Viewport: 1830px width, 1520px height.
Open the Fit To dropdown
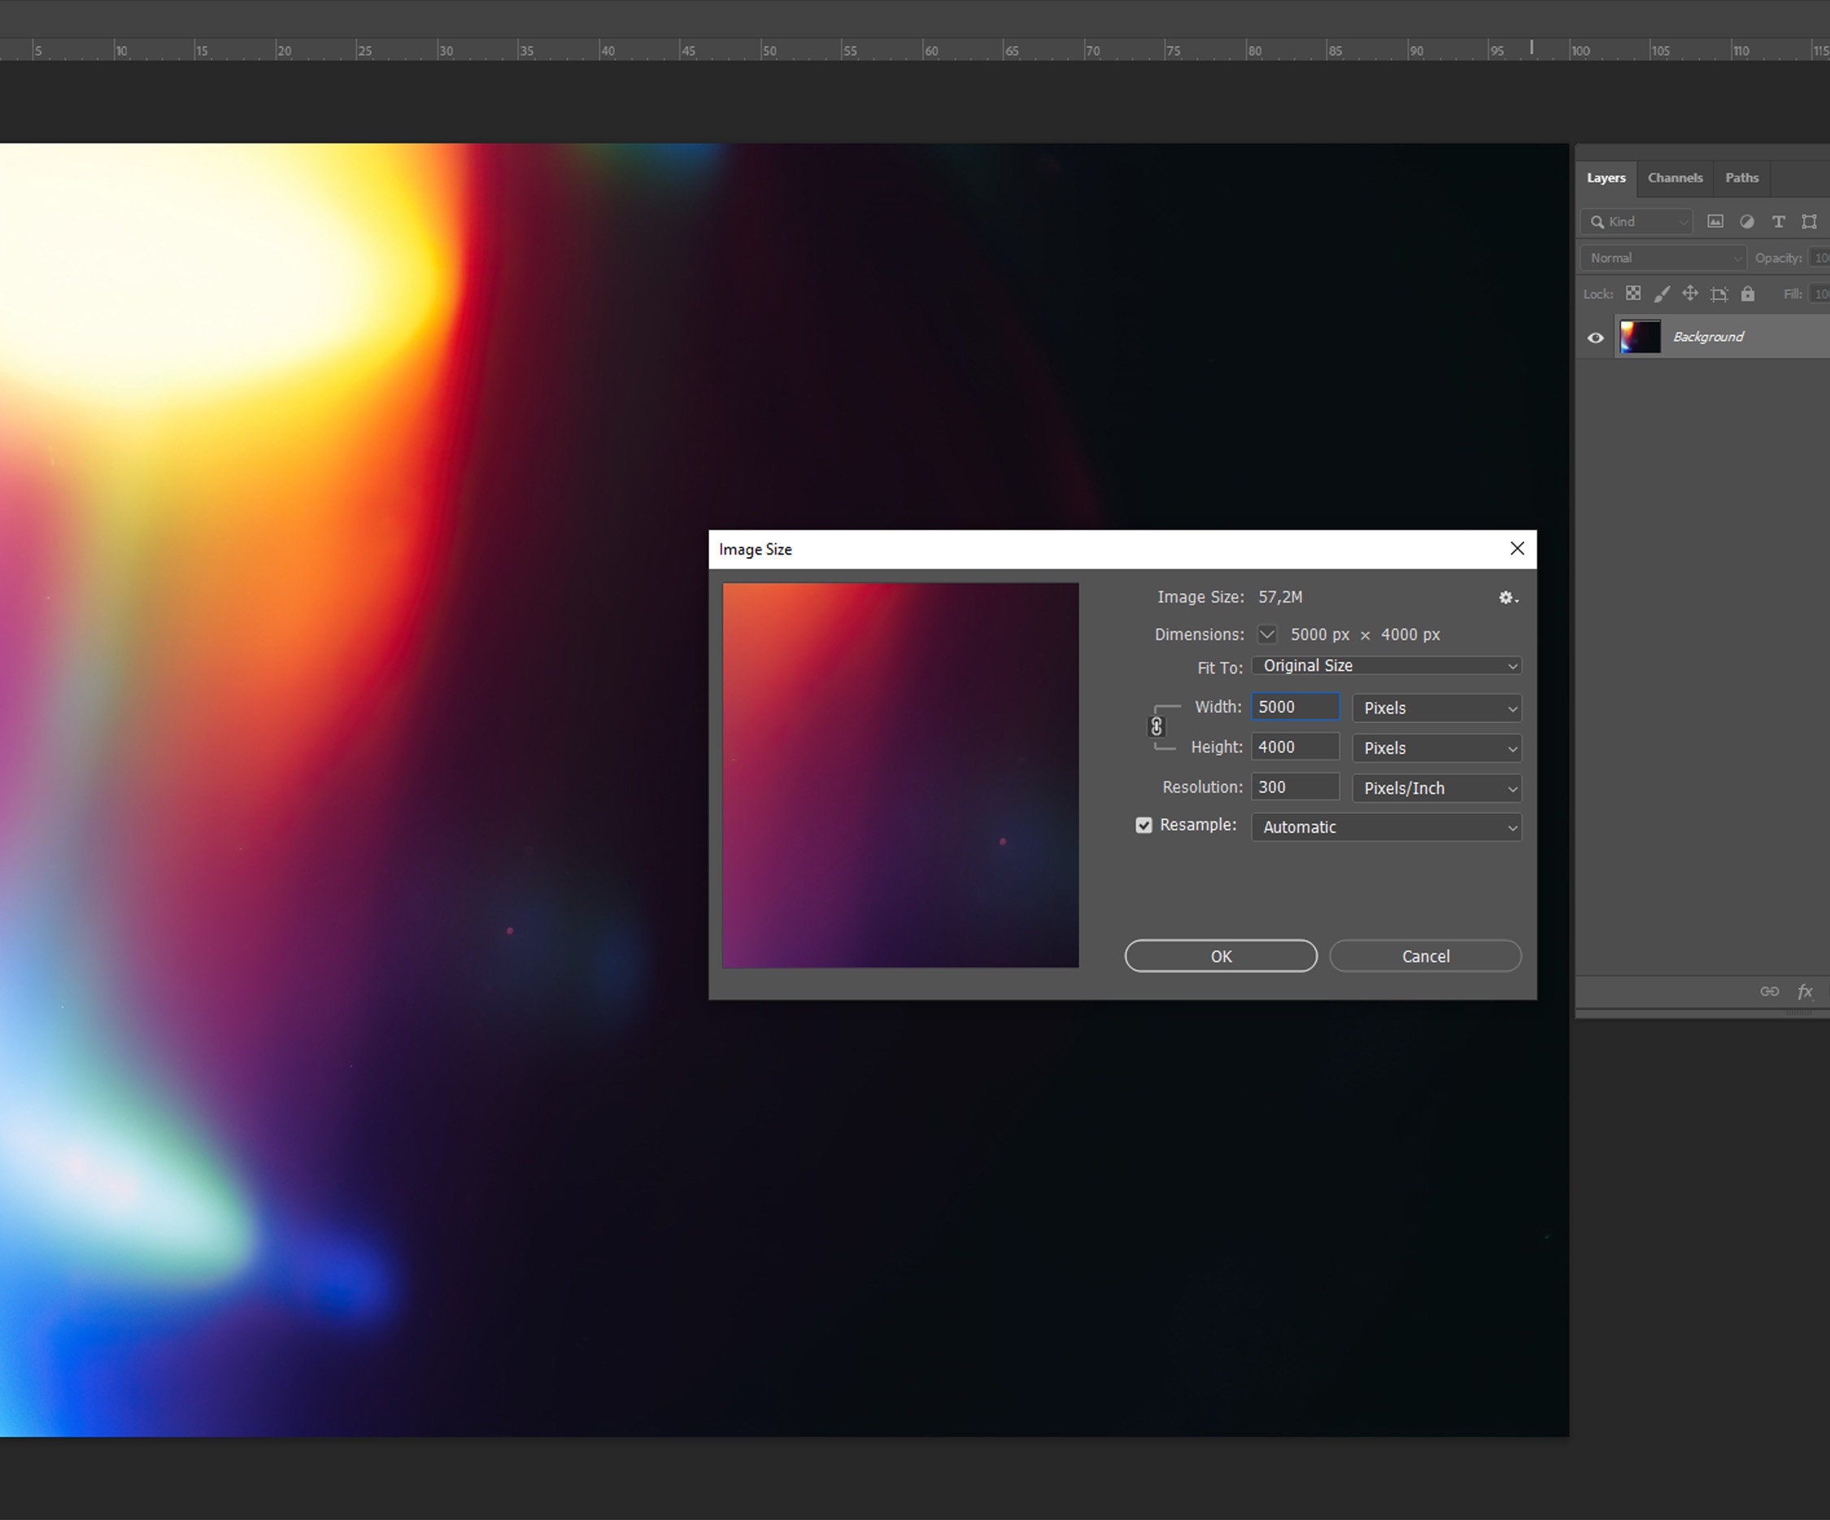(x=1386, y=665)
